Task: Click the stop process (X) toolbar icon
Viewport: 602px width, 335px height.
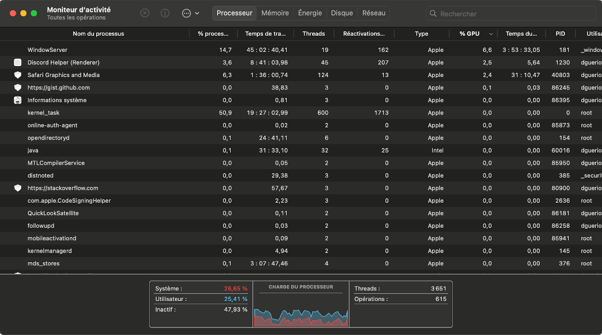Action: click(145, 13)
